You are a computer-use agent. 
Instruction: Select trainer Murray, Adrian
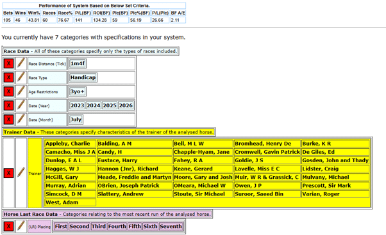(70, 186)
